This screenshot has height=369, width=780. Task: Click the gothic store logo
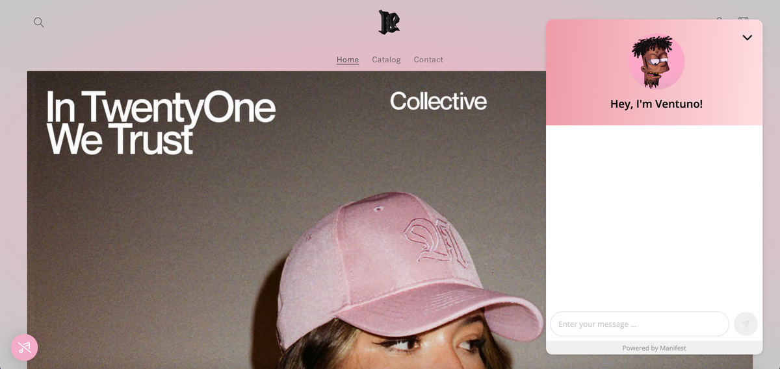coord(389,22)
